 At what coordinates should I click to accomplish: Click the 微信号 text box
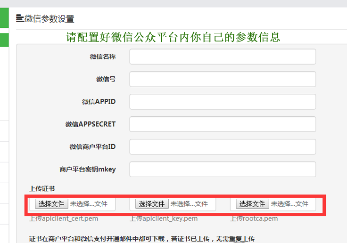tap(223, 79)
